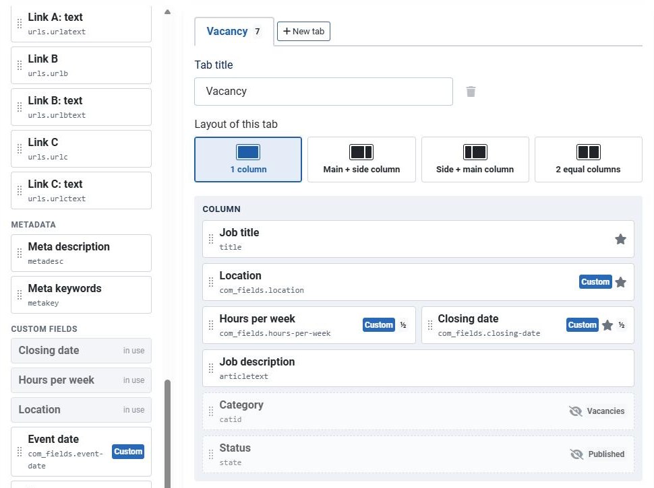Grab the drag handle of Category field
Screen dimensions: 654x488
211,411
